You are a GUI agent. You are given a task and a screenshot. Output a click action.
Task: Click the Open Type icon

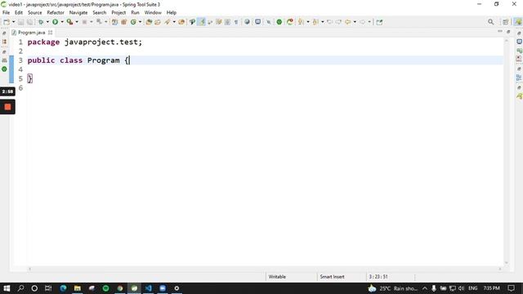pyautogui.click(x=149, y=22)
